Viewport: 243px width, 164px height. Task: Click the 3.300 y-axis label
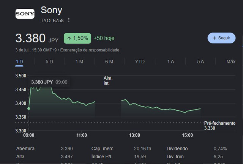(x=21, y=131)
